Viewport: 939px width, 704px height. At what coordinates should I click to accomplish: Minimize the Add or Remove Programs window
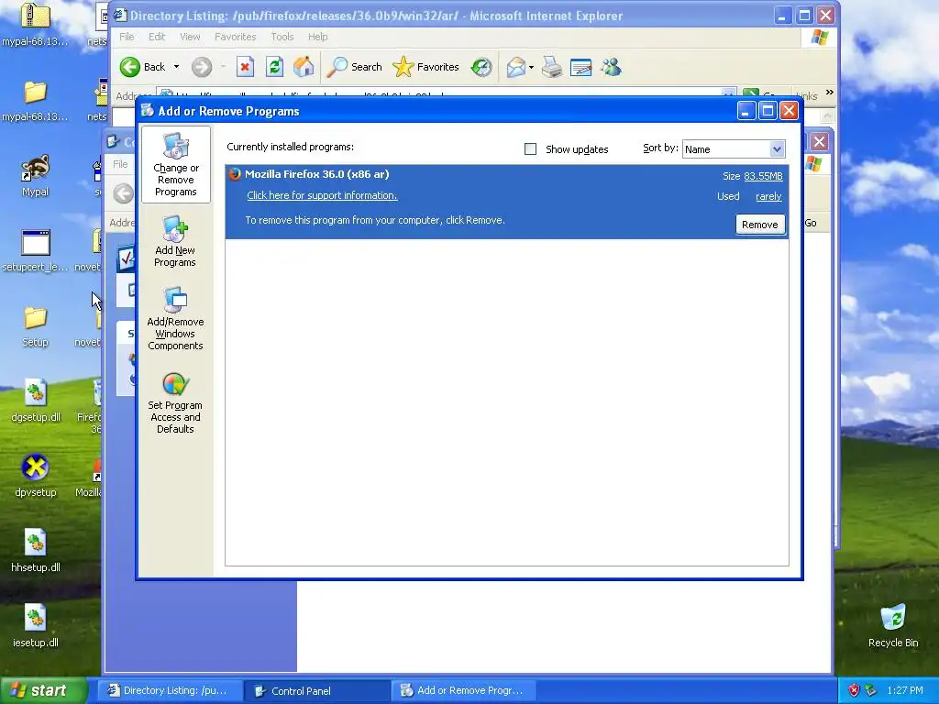746,111
